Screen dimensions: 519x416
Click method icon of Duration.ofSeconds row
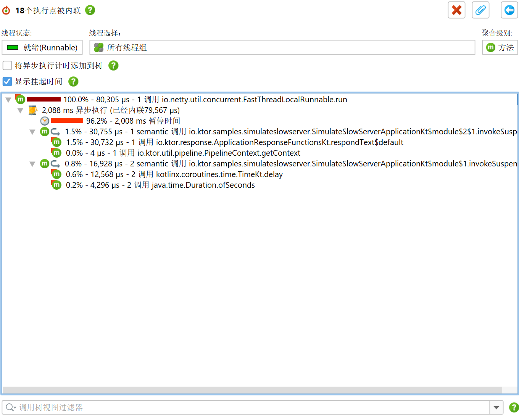56,185
